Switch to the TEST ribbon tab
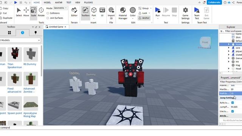This screenshot has width=242, height=136. coord(69,3)
